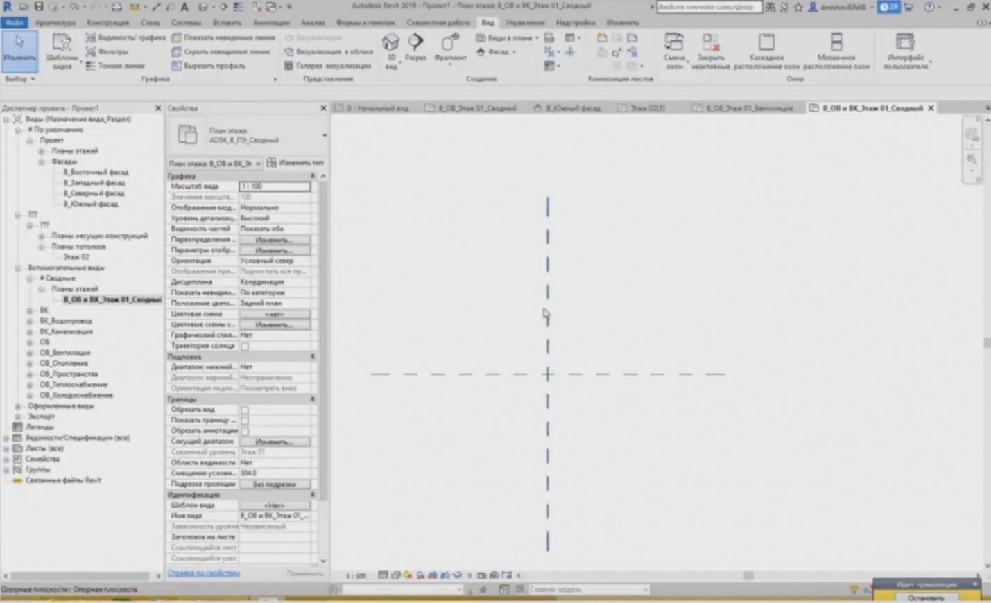This screenshot has width=991, height=603.
Task: Click the Масштаб вида scale field
Action: tap(275, 186)
